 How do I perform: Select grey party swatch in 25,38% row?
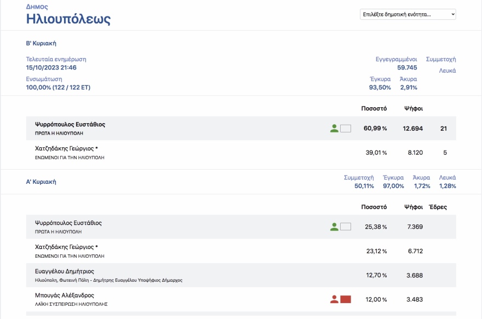coord(345,227)
